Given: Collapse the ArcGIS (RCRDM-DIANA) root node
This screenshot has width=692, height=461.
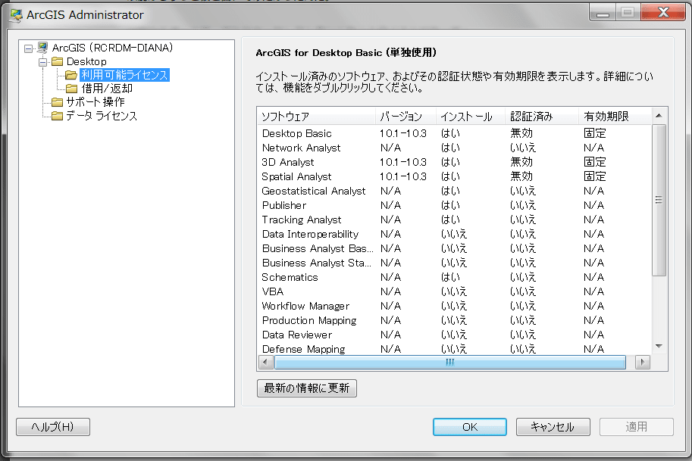Looking at the screenshot, I should click(29, 48).
